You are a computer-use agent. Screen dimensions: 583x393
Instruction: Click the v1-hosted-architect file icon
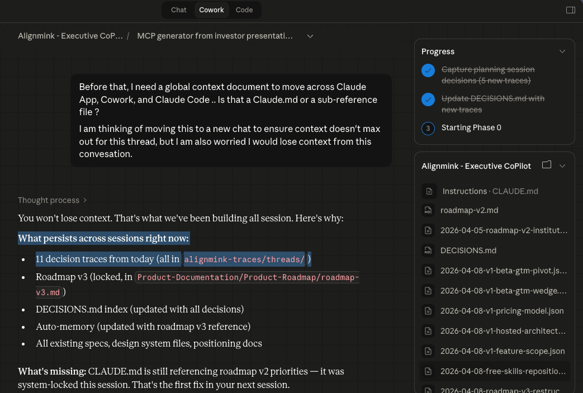click(428, 331)
